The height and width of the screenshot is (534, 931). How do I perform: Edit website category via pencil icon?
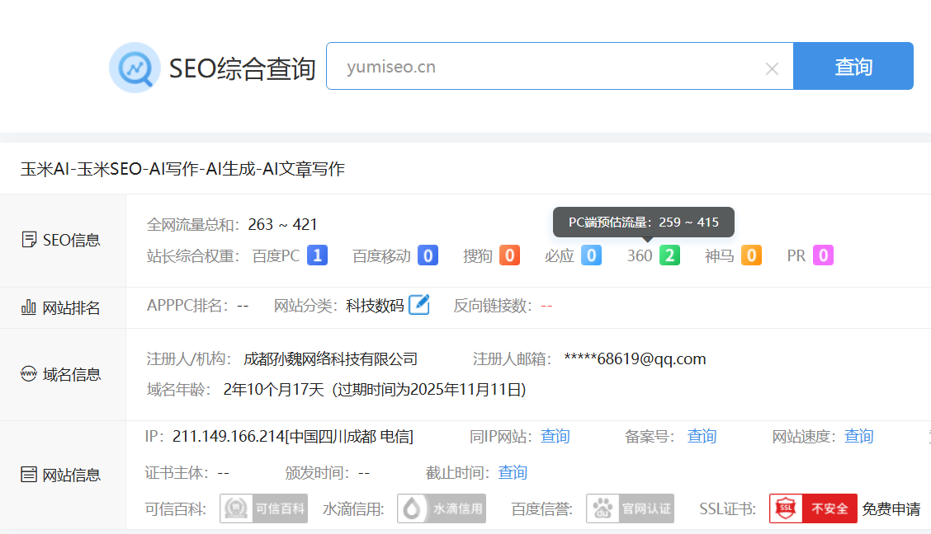coord(419,305)
